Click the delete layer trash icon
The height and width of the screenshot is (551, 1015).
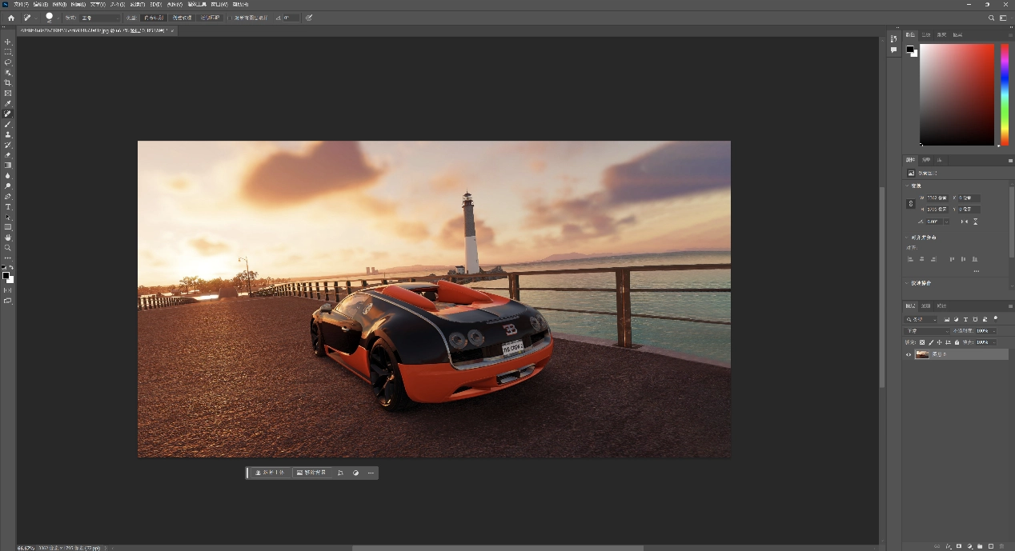(x=1002, y=546)
